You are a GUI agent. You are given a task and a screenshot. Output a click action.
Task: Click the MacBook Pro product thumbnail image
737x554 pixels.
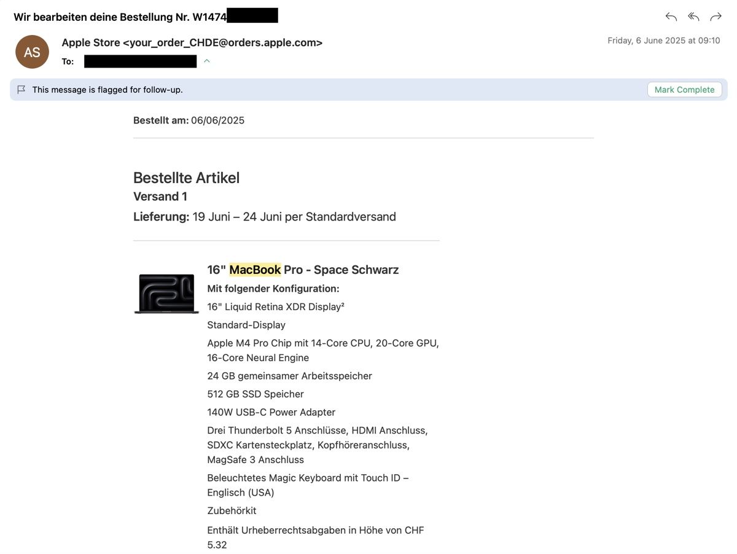(x=166, y=294)
